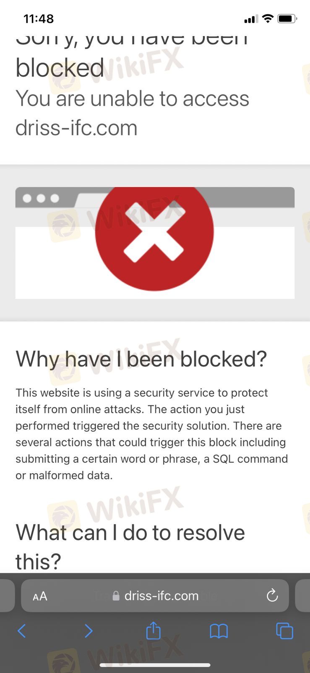310x673 pixels.
Task: Tap the Wi-Fi status icon
Action: coord(268,19)
